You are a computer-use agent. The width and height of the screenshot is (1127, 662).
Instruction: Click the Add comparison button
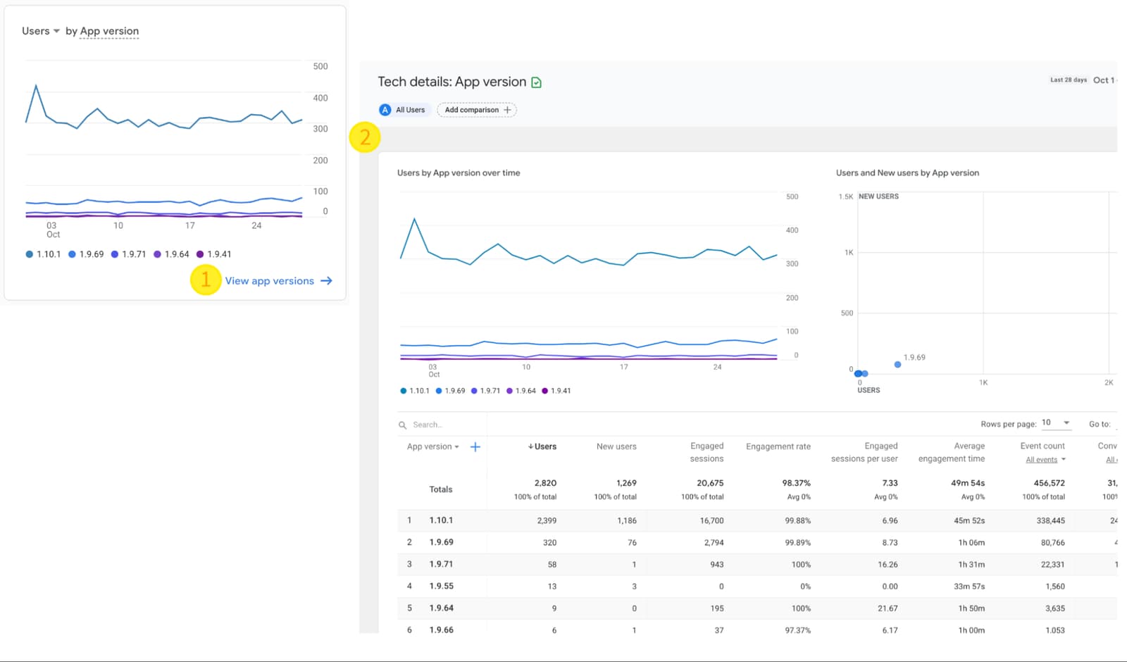click(477, 110)
